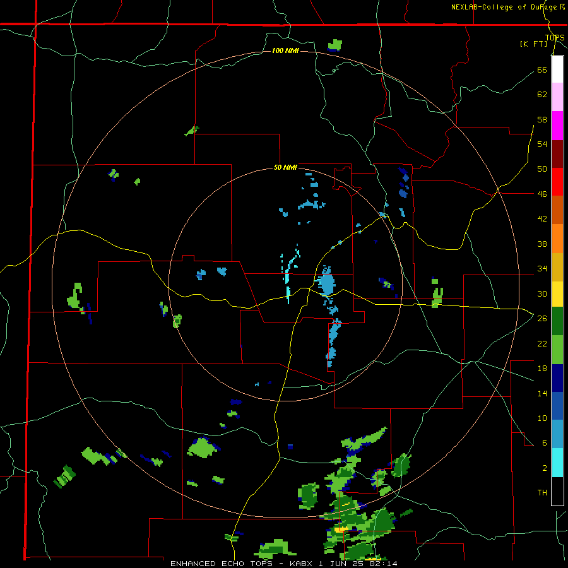The height and width of the screenshot is (568, 568).
Task: Click the 38 legend value
Action: point(542,244)
